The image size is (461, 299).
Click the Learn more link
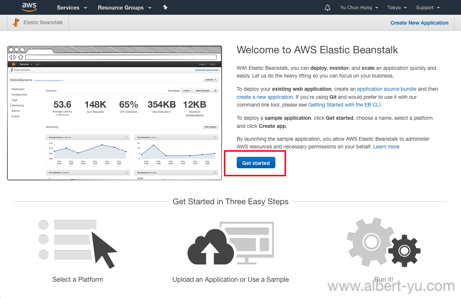(386, 147)
